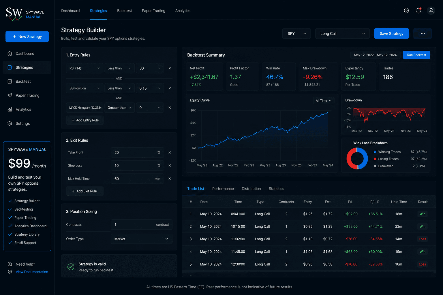
Task: Open the Greater than operator dropdown
Action: pyautogui.click(x=119, y=108)
